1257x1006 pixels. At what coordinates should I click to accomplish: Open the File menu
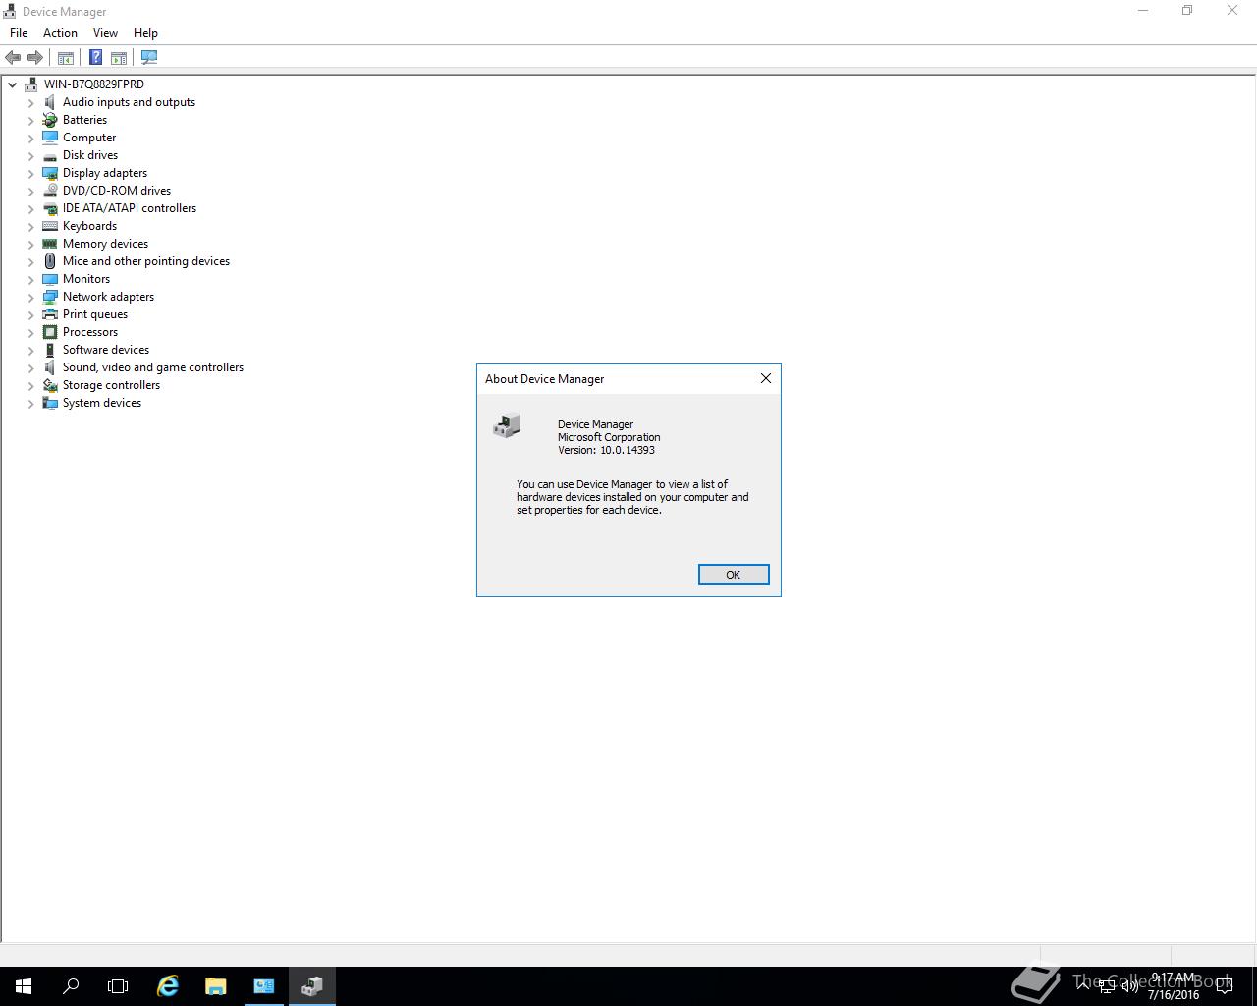(x=19, y=33)
